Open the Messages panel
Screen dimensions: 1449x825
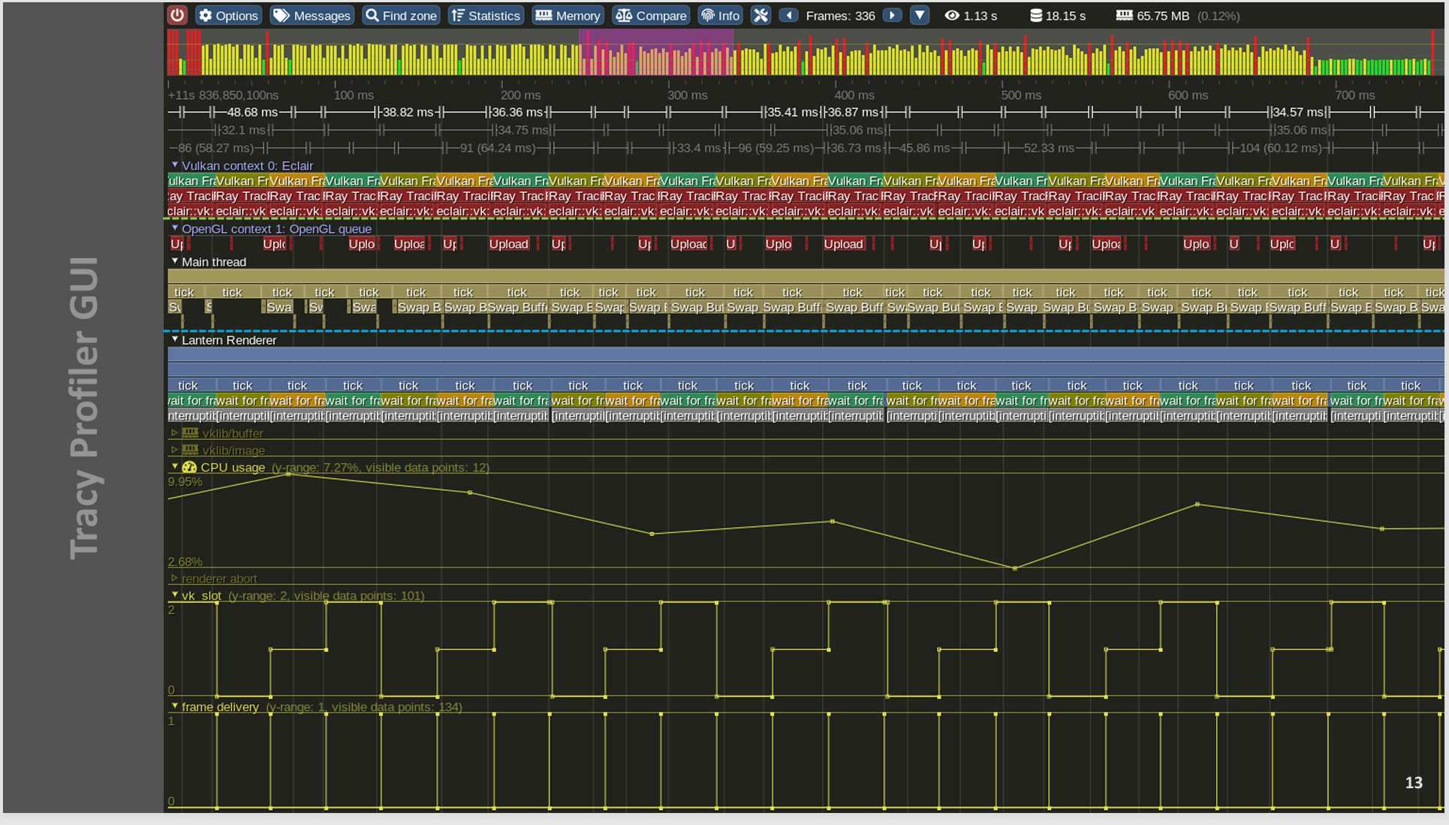(312, 15)
